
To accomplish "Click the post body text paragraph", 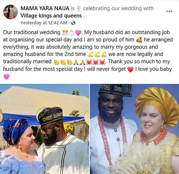I will point(88,54).
